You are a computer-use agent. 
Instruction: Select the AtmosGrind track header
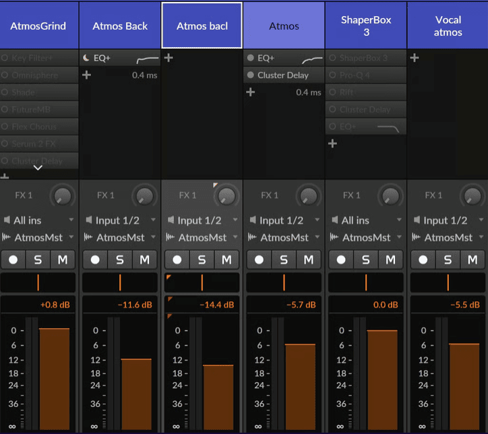click(x=39, y=26)
